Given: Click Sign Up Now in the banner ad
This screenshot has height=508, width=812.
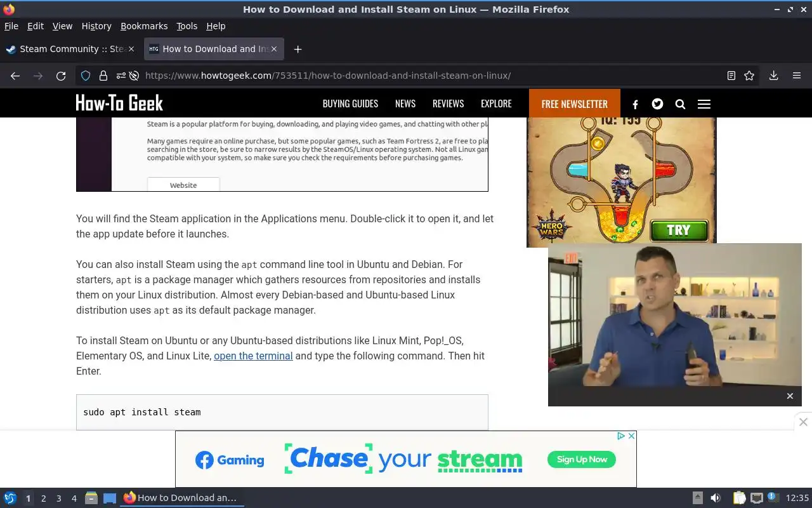Looking at the screenshot, I should (x=582, y=459).
